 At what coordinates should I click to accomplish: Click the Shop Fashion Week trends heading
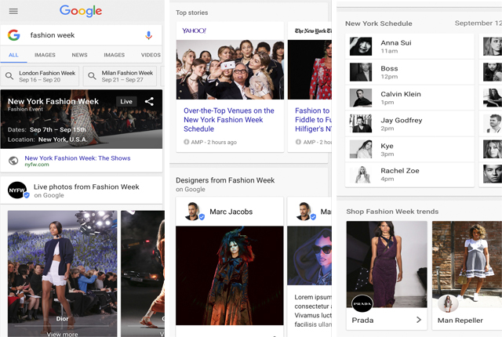pos(392,212)
